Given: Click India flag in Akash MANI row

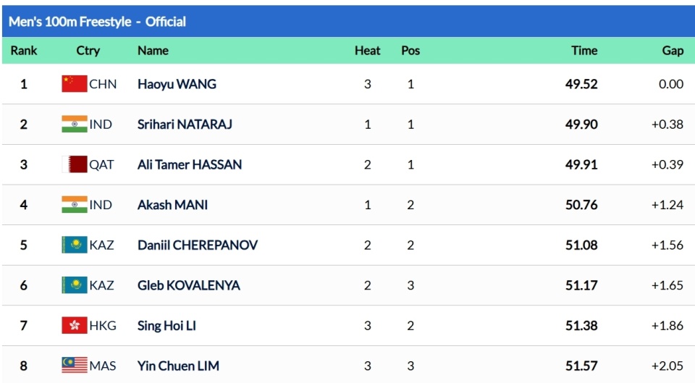Looking at the screenshot, I should click(x=75, y=205).
